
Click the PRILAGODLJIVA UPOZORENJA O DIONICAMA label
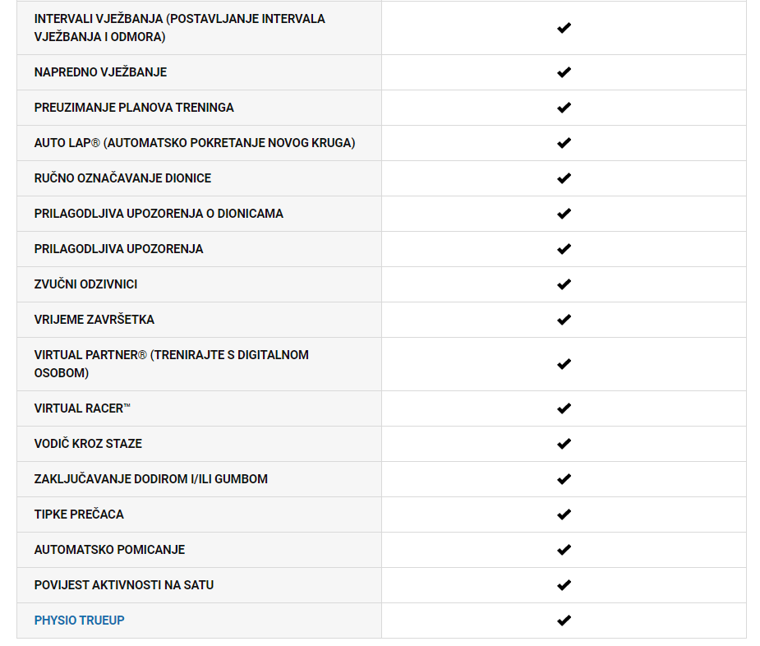[159, 214]
